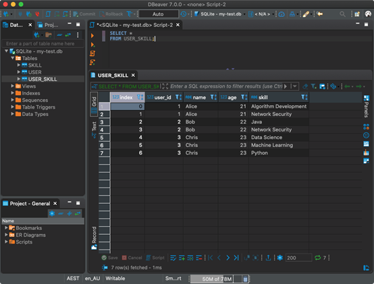The height and width of the screenshot is (284, 374).
Task: Switch results view to Text mode
Action: (94, 130)
